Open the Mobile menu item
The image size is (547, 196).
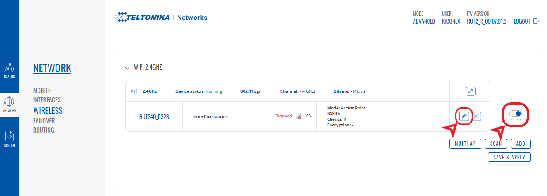click(x=42, y=91)
